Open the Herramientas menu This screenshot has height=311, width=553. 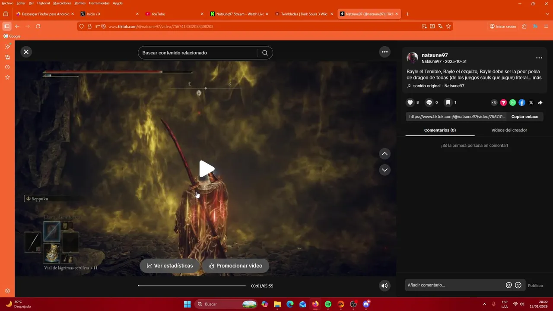click(99, 3)
